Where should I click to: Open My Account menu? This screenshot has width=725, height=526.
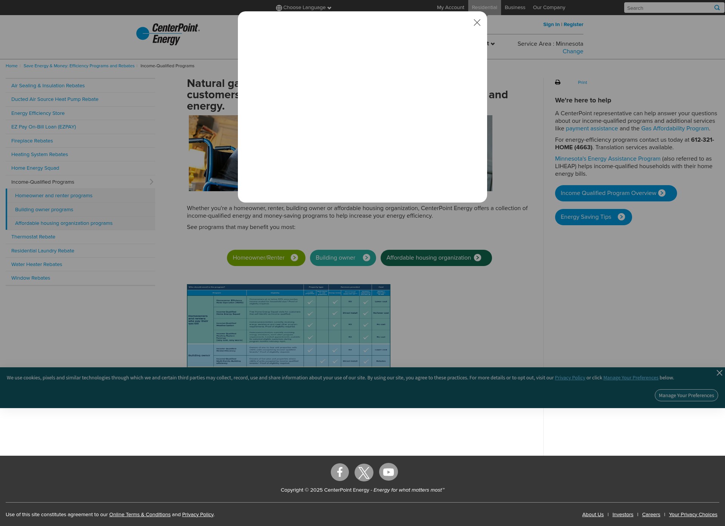[450, 8]
